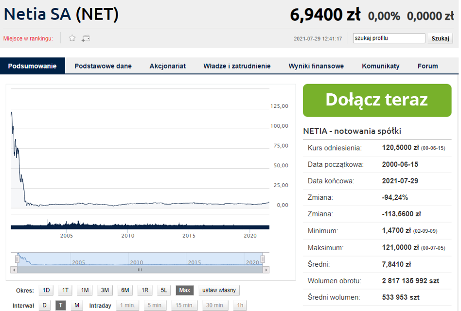Grab the right range handle of the navigator
Viewport: 461px width, 311px height.
pyautogui.click(x=263, y=259)
